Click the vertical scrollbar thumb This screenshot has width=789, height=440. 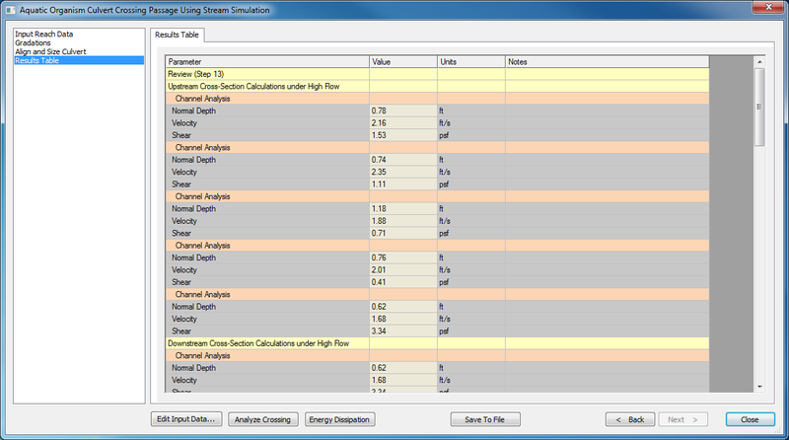759,107
